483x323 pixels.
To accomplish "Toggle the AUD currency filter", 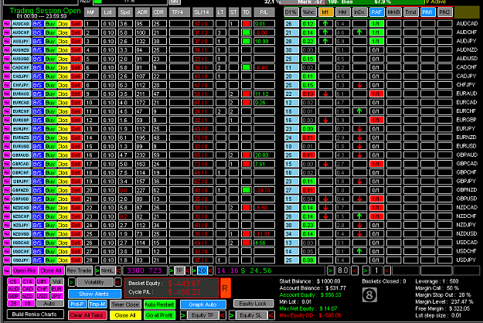I will coord(14,289).
